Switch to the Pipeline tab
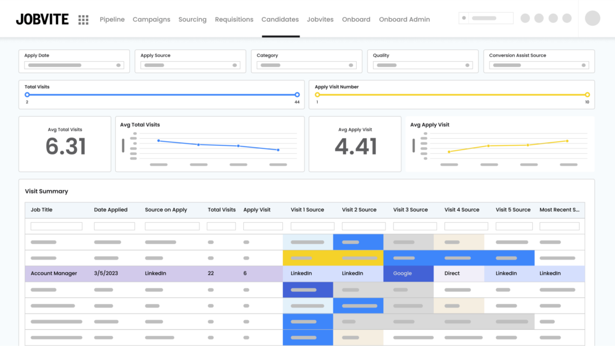The width and height of the screenshot is (615, 346). 112,19
